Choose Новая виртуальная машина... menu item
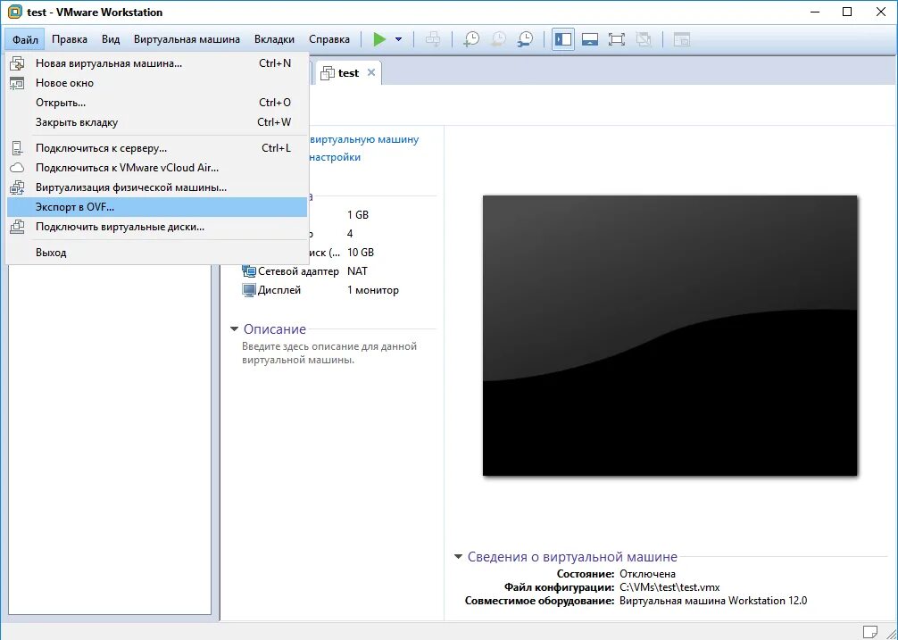 tap(157, 63)
